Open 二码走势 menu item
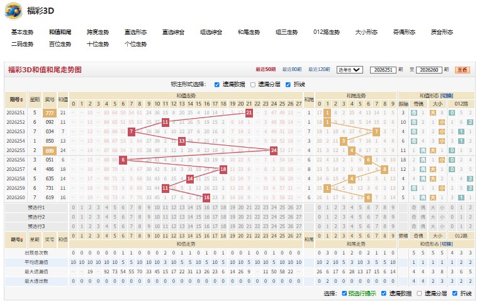Image resolution: width=477 pixels, height=301 pixels. coord(22,44)
